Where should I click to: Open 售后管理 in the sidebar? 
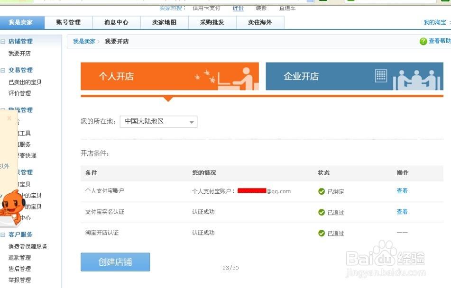tap(19, 269)
